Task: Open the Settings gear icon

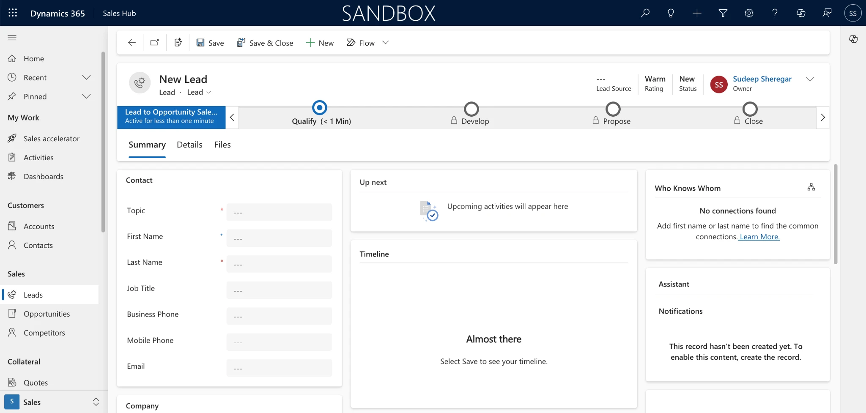Action: pos(749,13)
